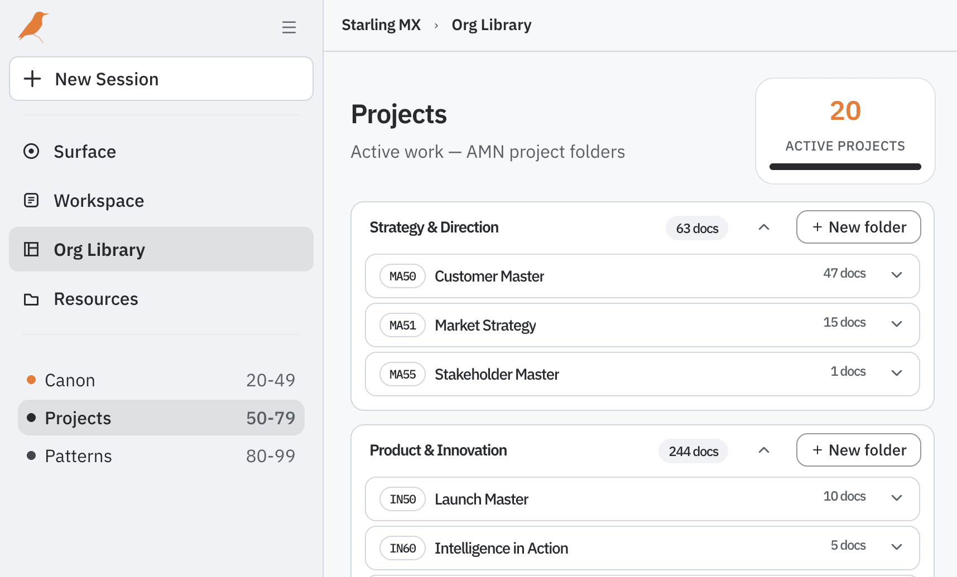
Task: Click the 47 docs count
Action: coord(844,273)
